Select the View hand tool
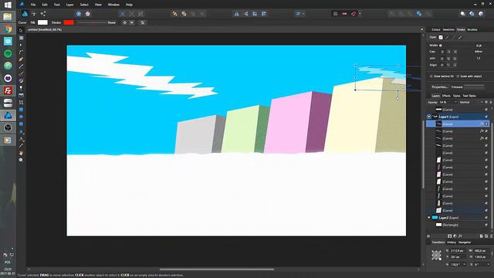Image resolution: width=494 pixels, height=278 pixels. tap(21, 153)
